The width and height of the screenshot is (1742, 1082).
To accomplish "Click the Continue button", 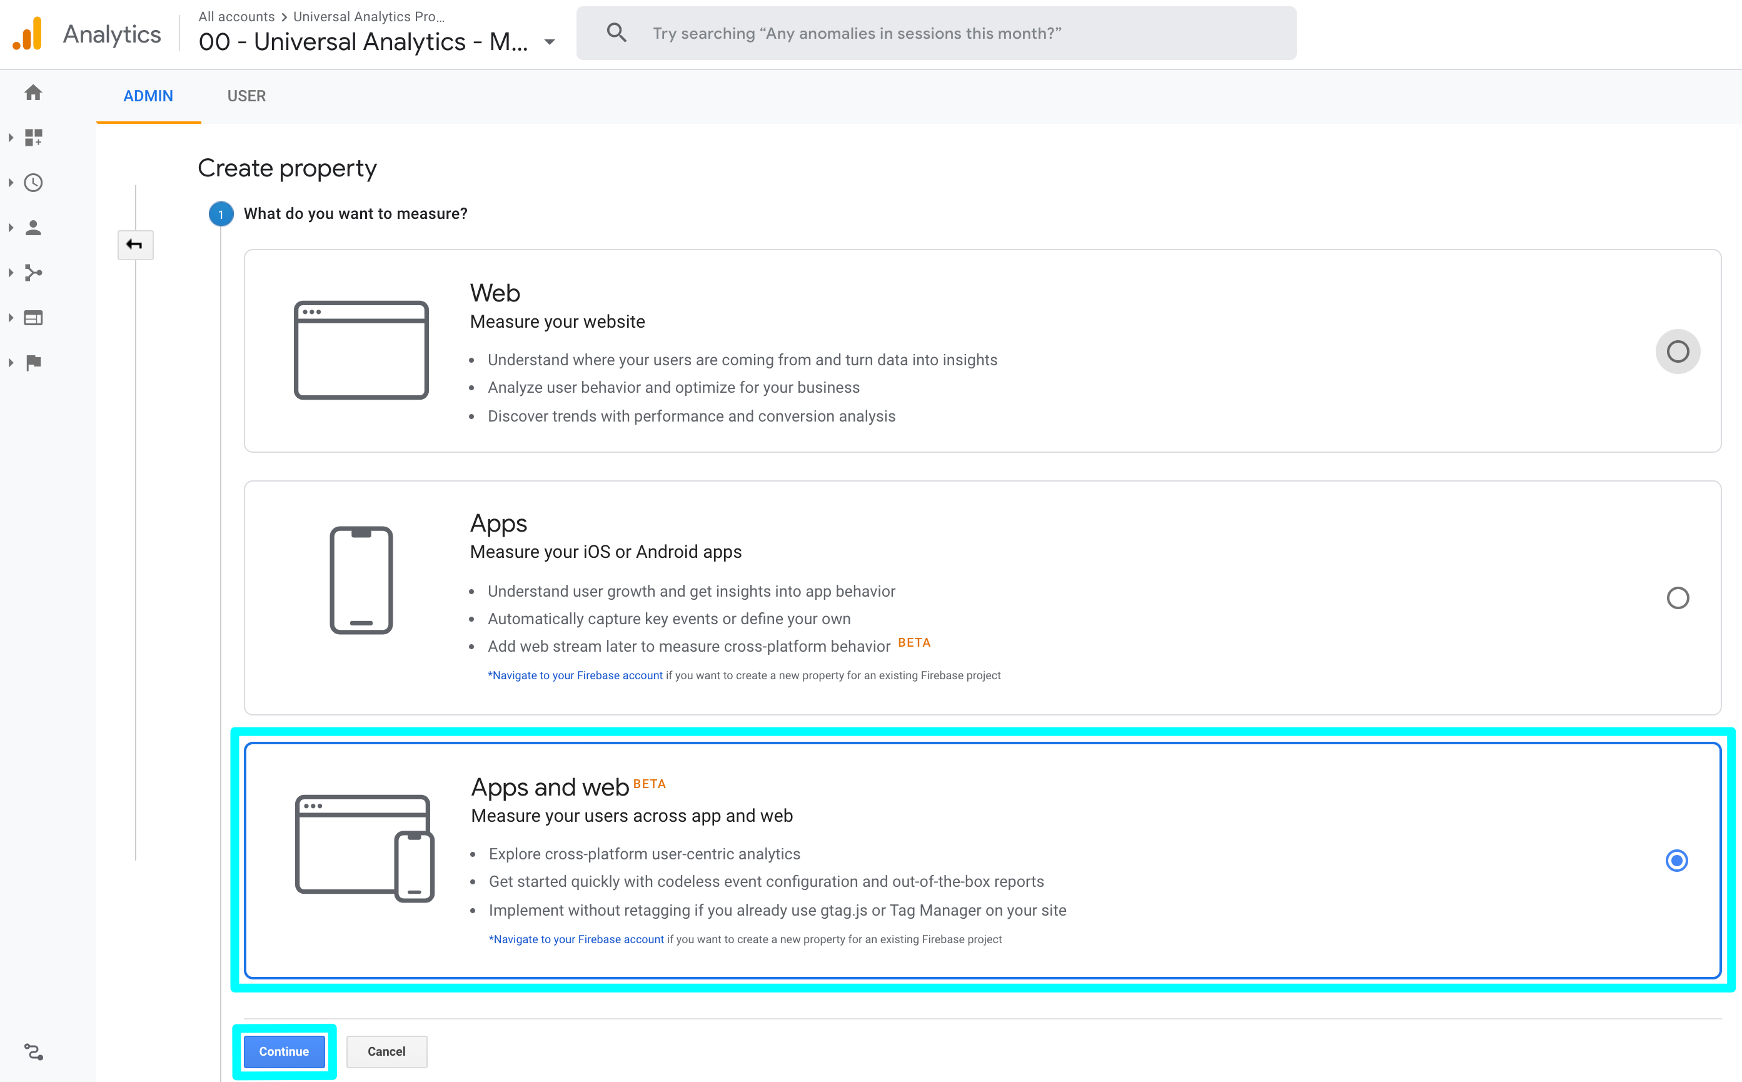I will [x=284, y=1051].
